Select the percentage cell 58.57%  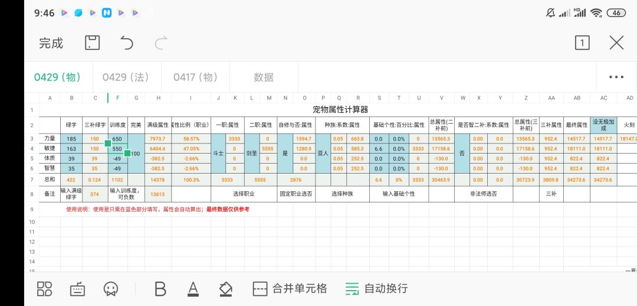191,139
